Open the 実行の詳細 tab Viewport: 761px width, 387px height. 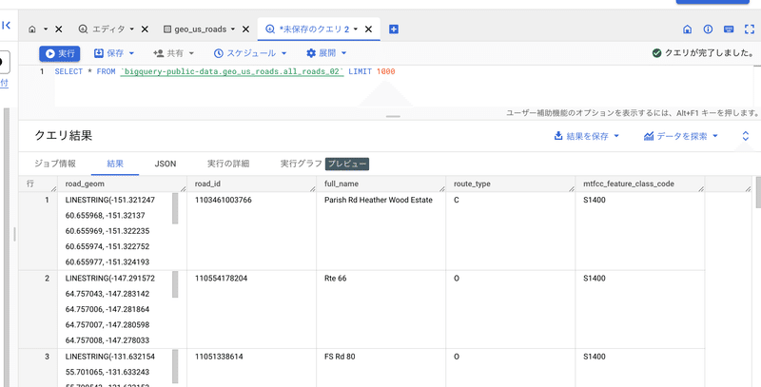pos(227,164)
